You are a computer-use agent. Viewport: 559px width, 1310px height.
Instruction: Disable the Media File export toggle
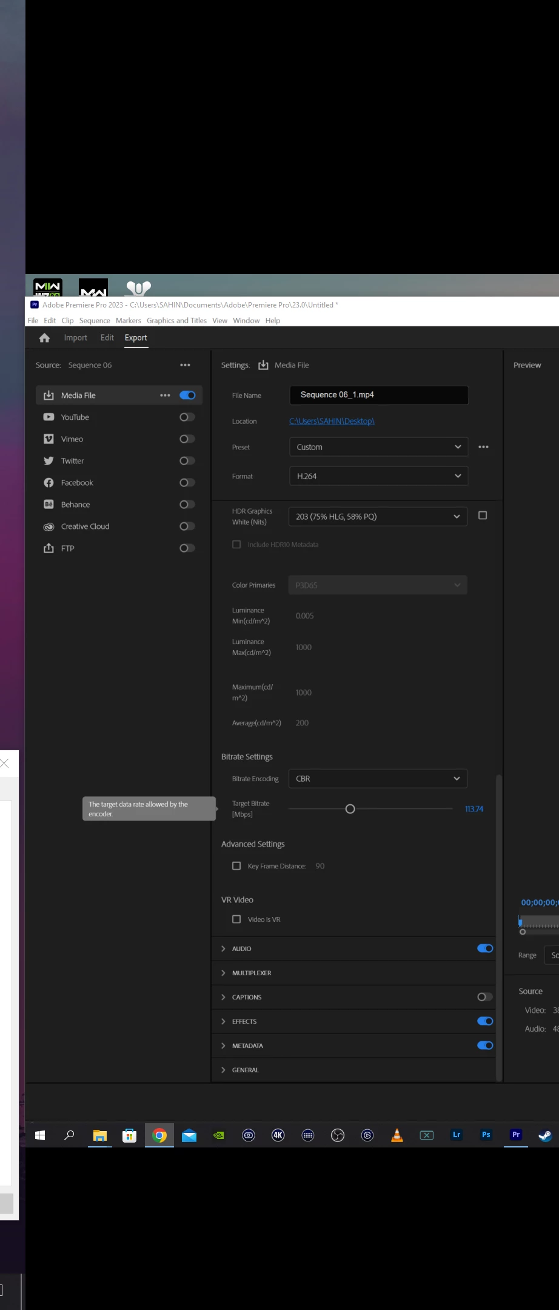pyautogui.click(x=187, y=395)
